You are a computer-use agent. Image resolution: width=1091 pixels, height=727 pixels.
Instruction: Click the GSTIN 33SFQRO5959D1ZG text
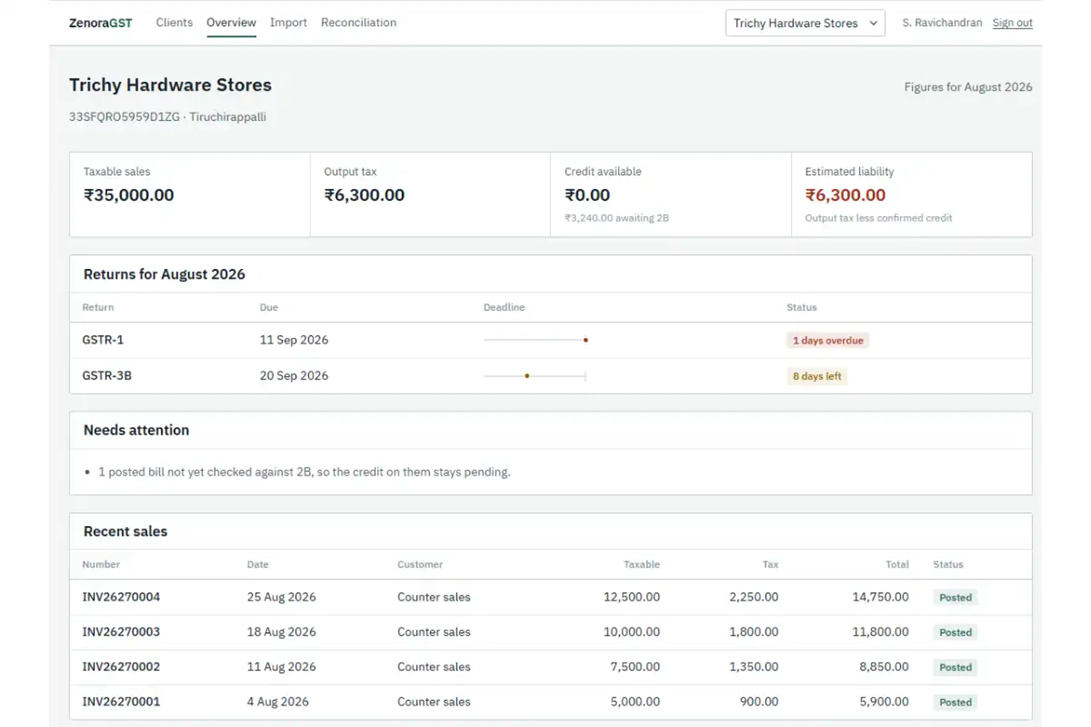point(124,117)
